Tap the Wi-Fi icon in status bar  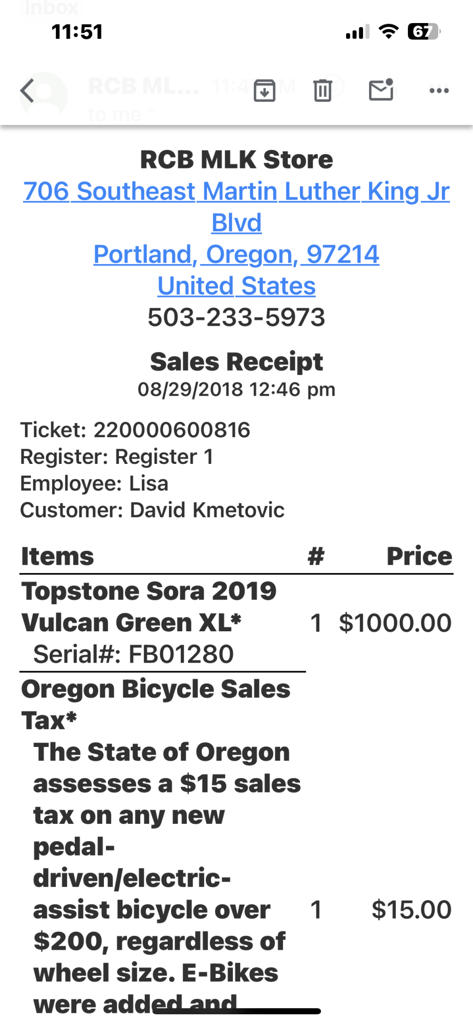point(390,31)
